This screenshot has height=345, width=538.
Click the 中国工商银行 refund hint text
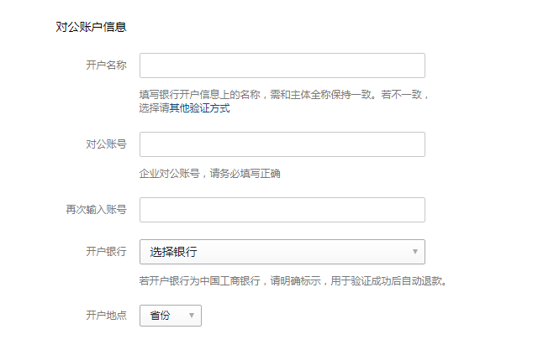click(x=292, y=281)
